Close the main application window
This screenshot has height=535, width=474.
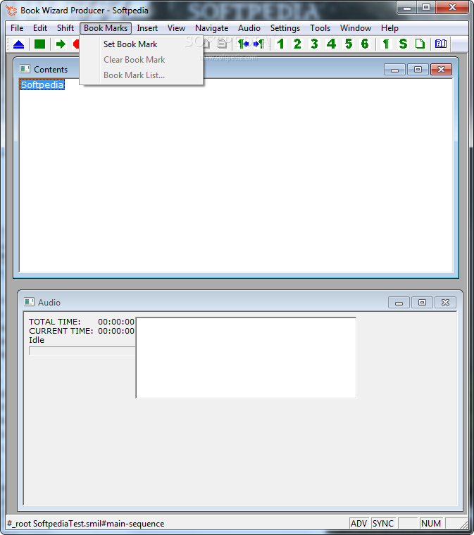pos(452,8)
